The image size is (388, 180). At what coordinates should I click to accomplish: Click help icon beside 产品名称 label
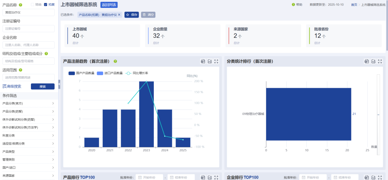click(20, 5)
